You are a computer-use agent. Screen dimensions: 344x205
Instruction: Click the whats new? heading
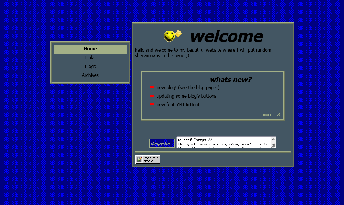click(x=230, y=80)
